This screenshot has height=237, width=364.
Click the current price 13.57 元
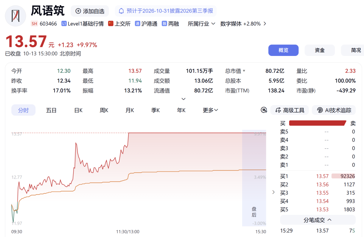(30, 42)
